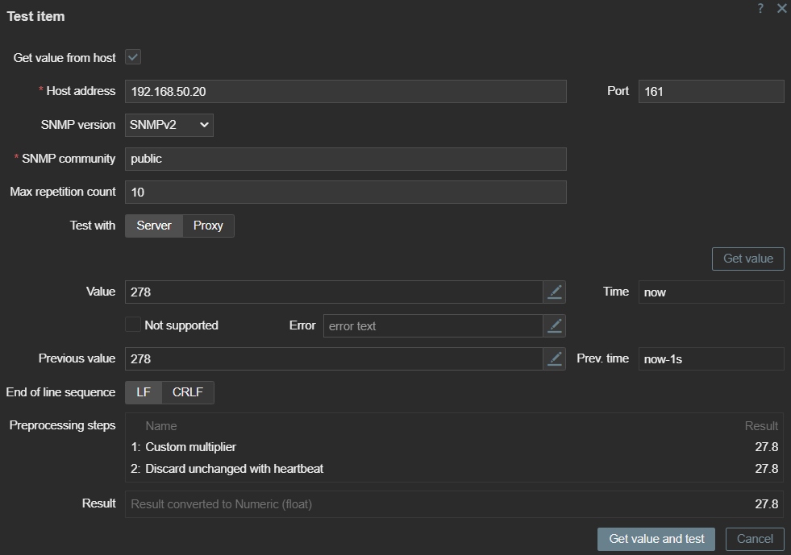
Task: Click the Prev. time field
Action: (710, 359)
